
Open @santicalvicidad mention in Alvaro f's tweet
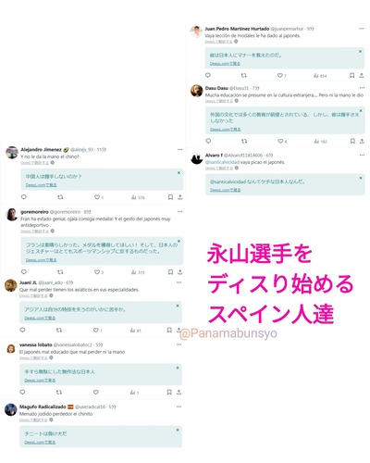222,162
